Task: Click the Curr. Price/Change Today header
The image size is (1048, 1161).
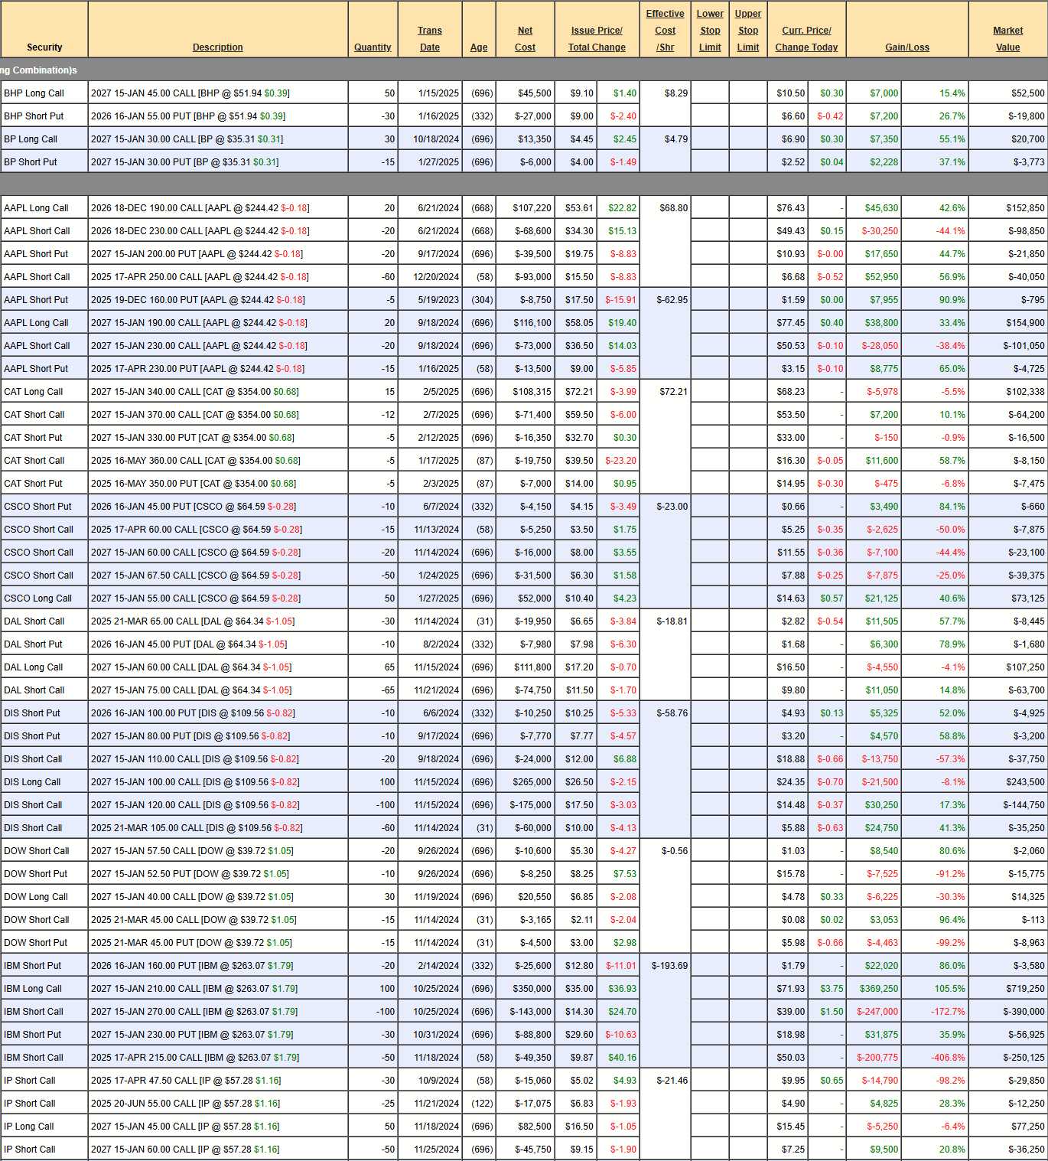Action: (x=806, y=39)
